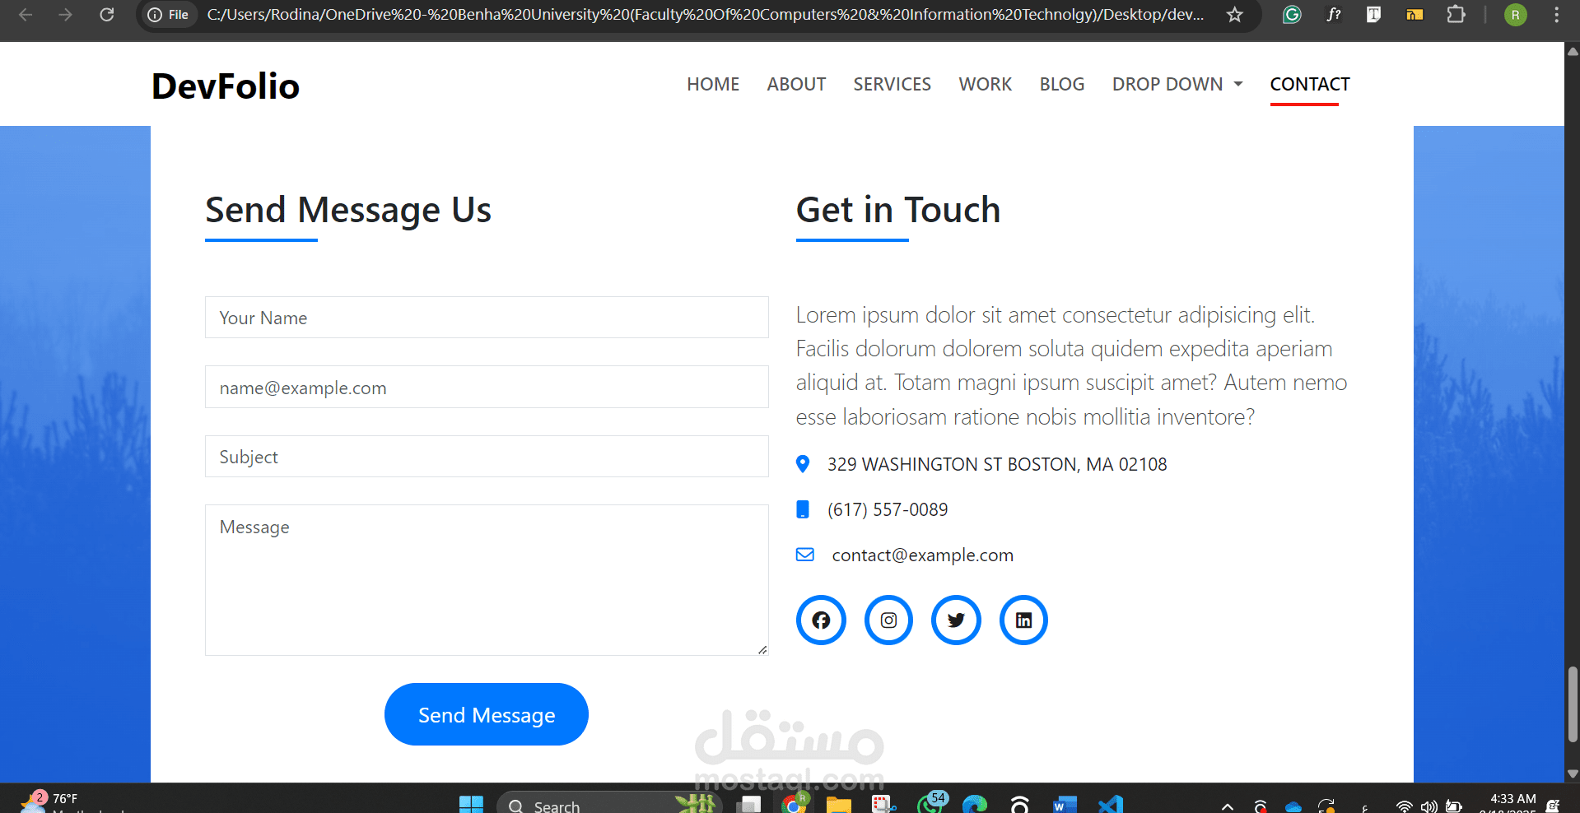Image resolution: width=1580 pixels, height=813 pixels.
Task: Bookmark this page with the star icon
Action: 1234,15
